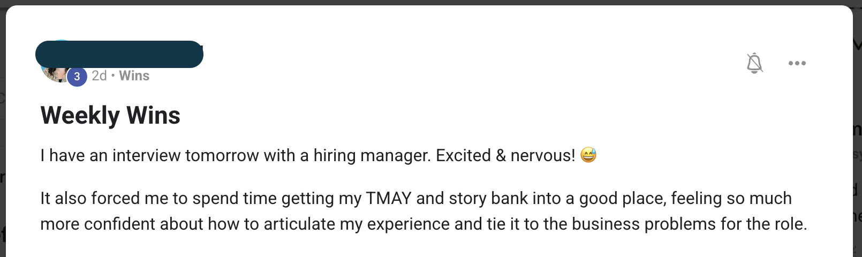Image resolution: width=862 pixels, height=257 pixels.
Task: Toggle the post notification bell
Action: pyautogui.click(x=754, y=63)
